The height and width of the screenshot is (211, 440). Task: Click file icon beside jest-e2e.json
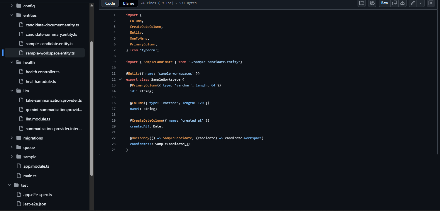19,204
